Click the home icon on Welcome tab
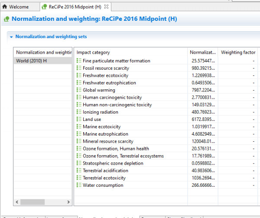The width and height of the screenshot is (260, 218). [x=5, y=7]
